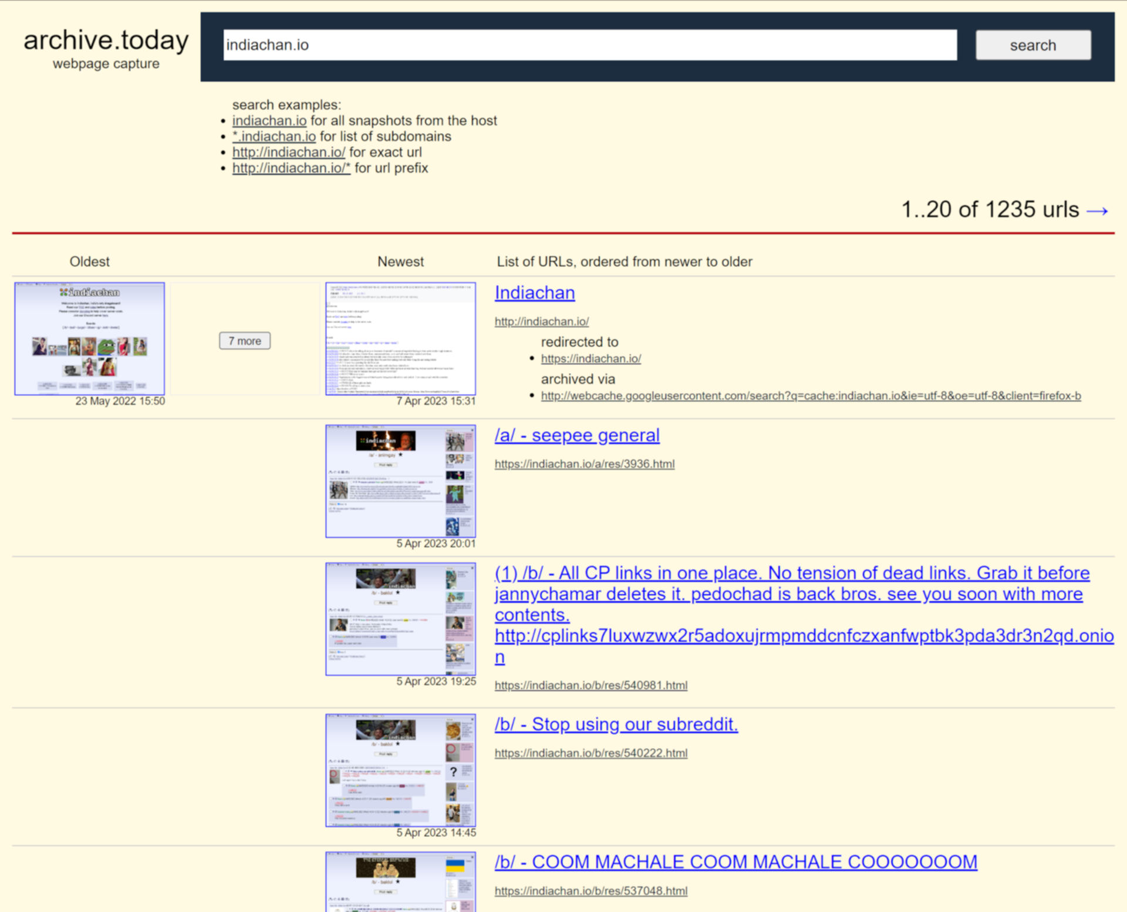Viewport: 1127px width, 912px height.
Task: Open oldest snapshot thumbnail from 23 May 2022
Action: 90,338
